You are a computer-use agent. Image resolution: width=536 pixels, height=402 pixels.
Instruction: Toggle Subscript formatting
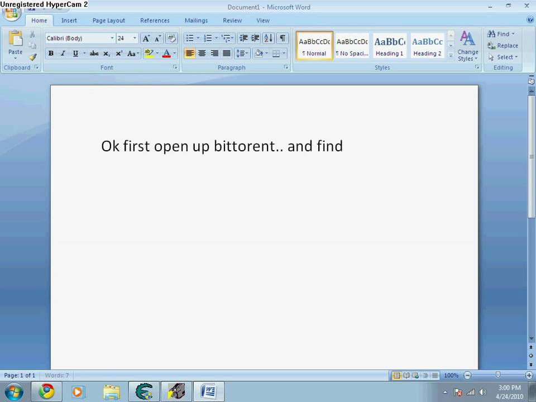tap(106, 54)
